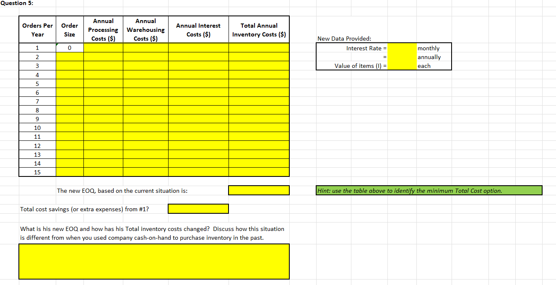Click the Order Size cell for row 2
This screenshot has height=285, width=556.
(70, 57)
